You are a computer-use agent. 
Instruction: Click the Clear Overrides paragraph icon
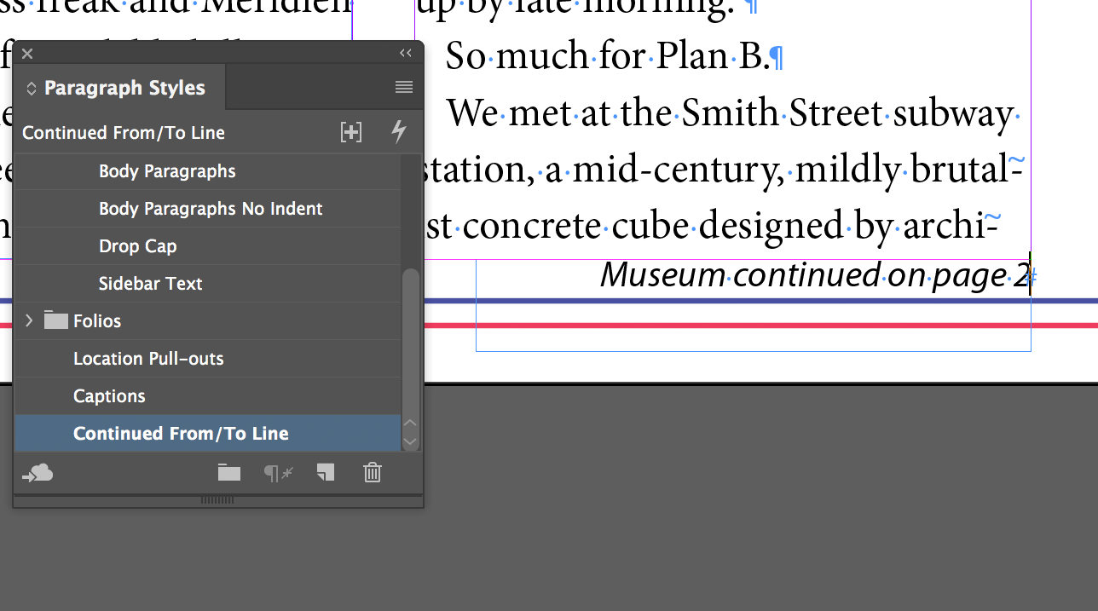pos(277,473)
